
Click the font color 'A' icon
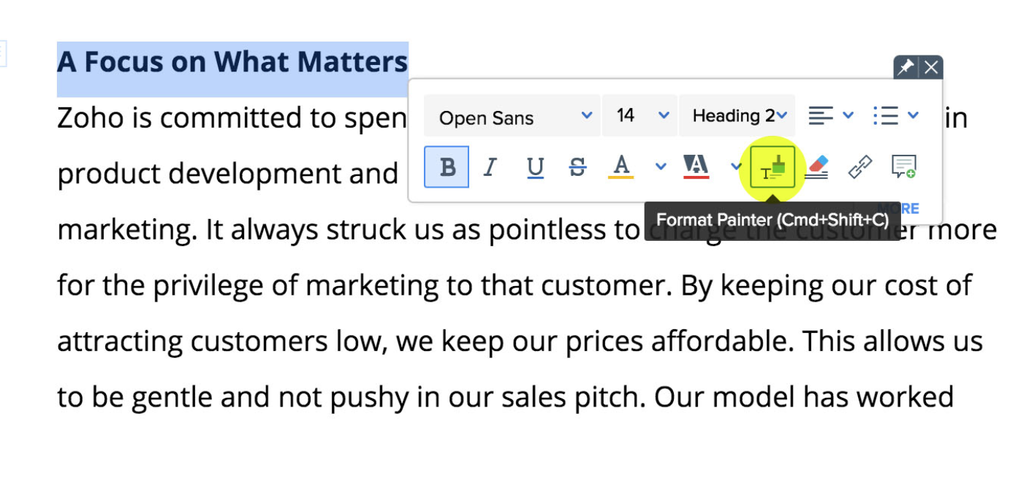621,166
